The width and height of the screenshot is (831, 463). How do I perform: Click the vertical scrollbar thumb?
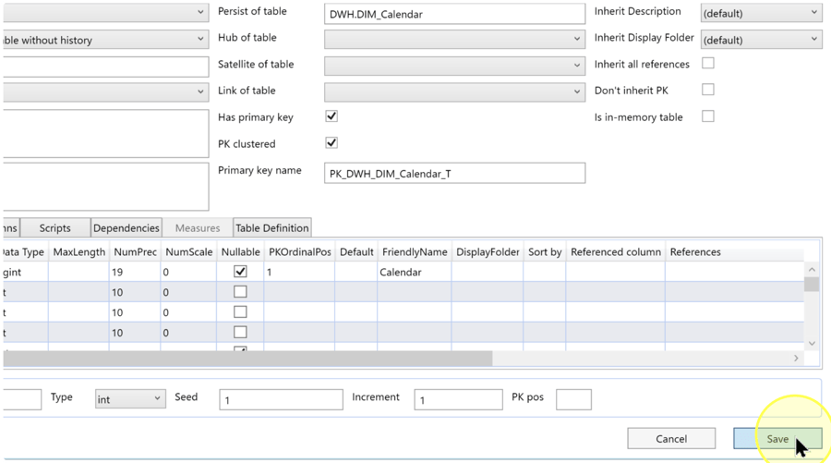coord(812,285)
